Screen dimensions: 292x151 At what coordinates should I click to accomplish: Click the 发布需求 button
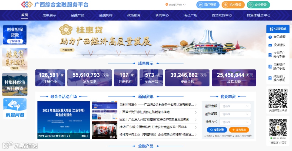coord(239,130)
